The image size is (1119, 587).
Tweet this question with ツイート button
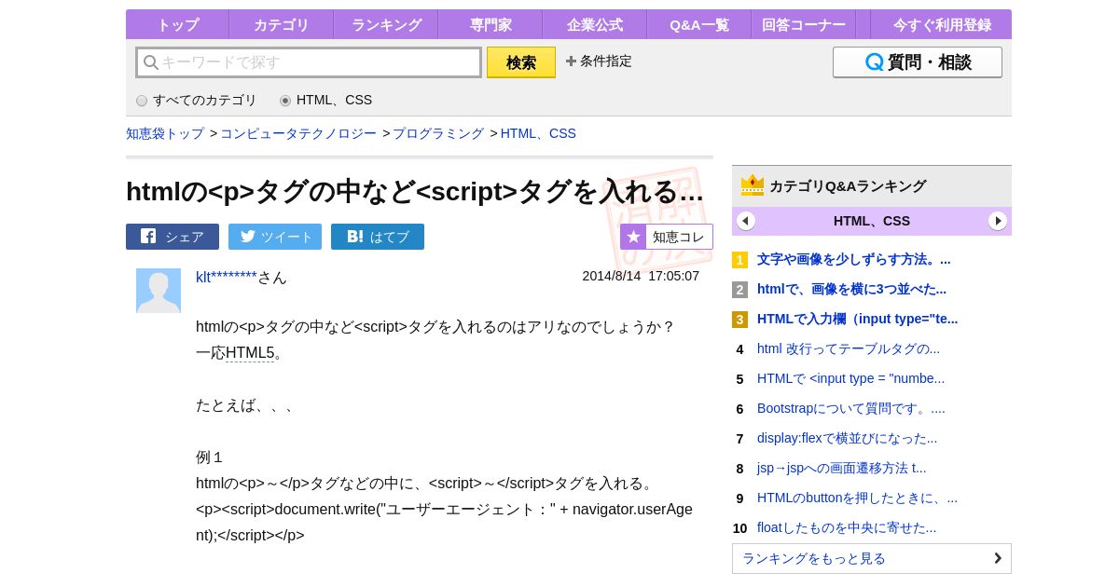275,237
